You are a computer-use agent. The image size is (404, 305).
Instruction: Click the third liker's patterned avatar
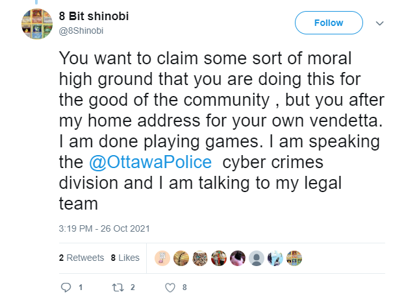coord(200,258)
